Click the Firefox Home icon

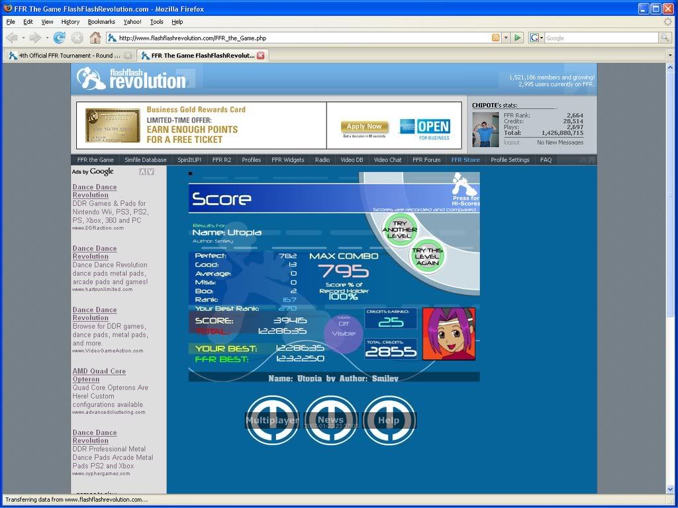click(95, 38)
